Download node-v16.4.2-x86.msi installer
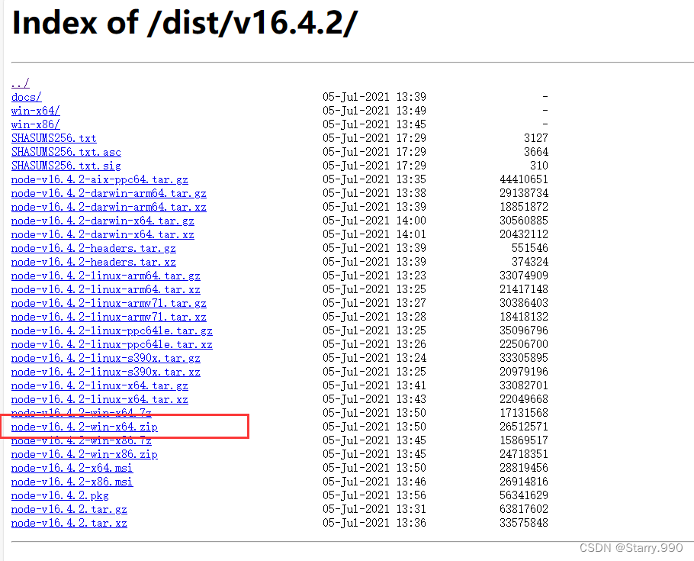 click(x=72, y=481)
